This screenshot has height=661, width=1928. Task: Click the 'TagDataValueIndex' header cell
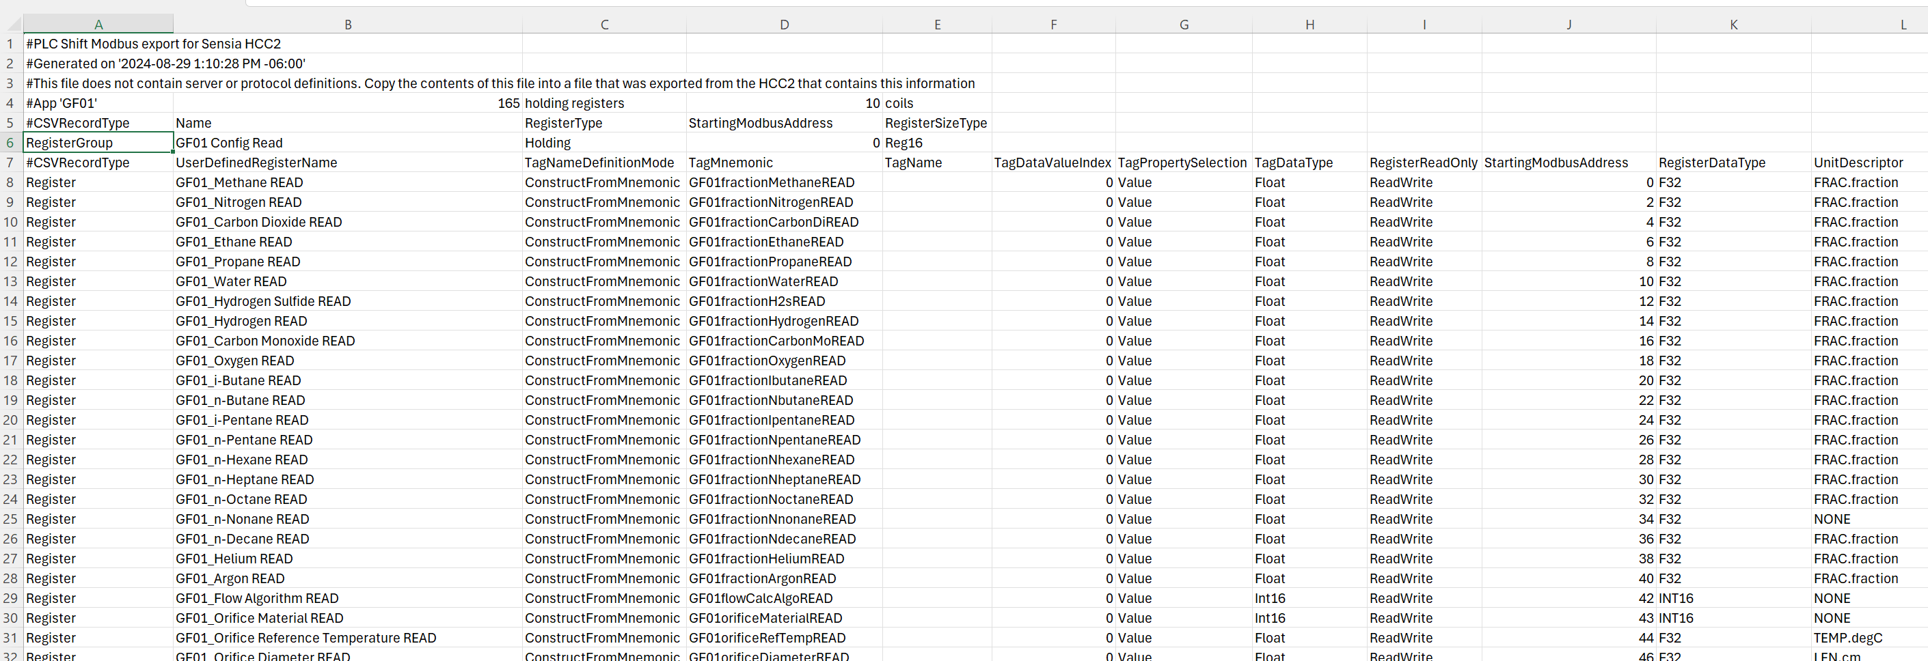click(x=1053, y=163)
